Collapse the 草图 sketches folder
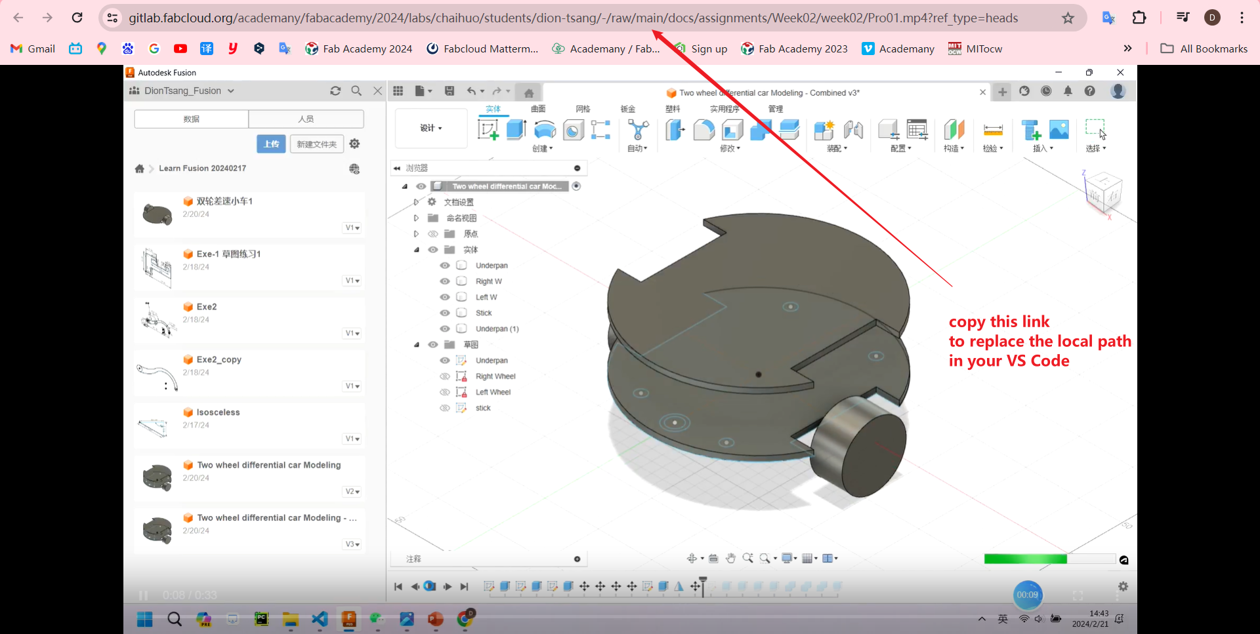The height and width of the screenshot is (634, 1260). [416, 344]
